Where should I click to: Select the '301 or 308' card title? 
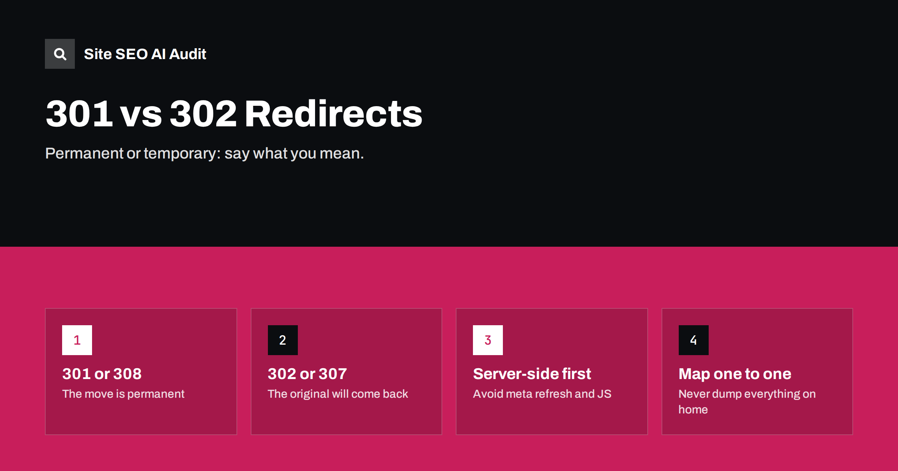102,374
